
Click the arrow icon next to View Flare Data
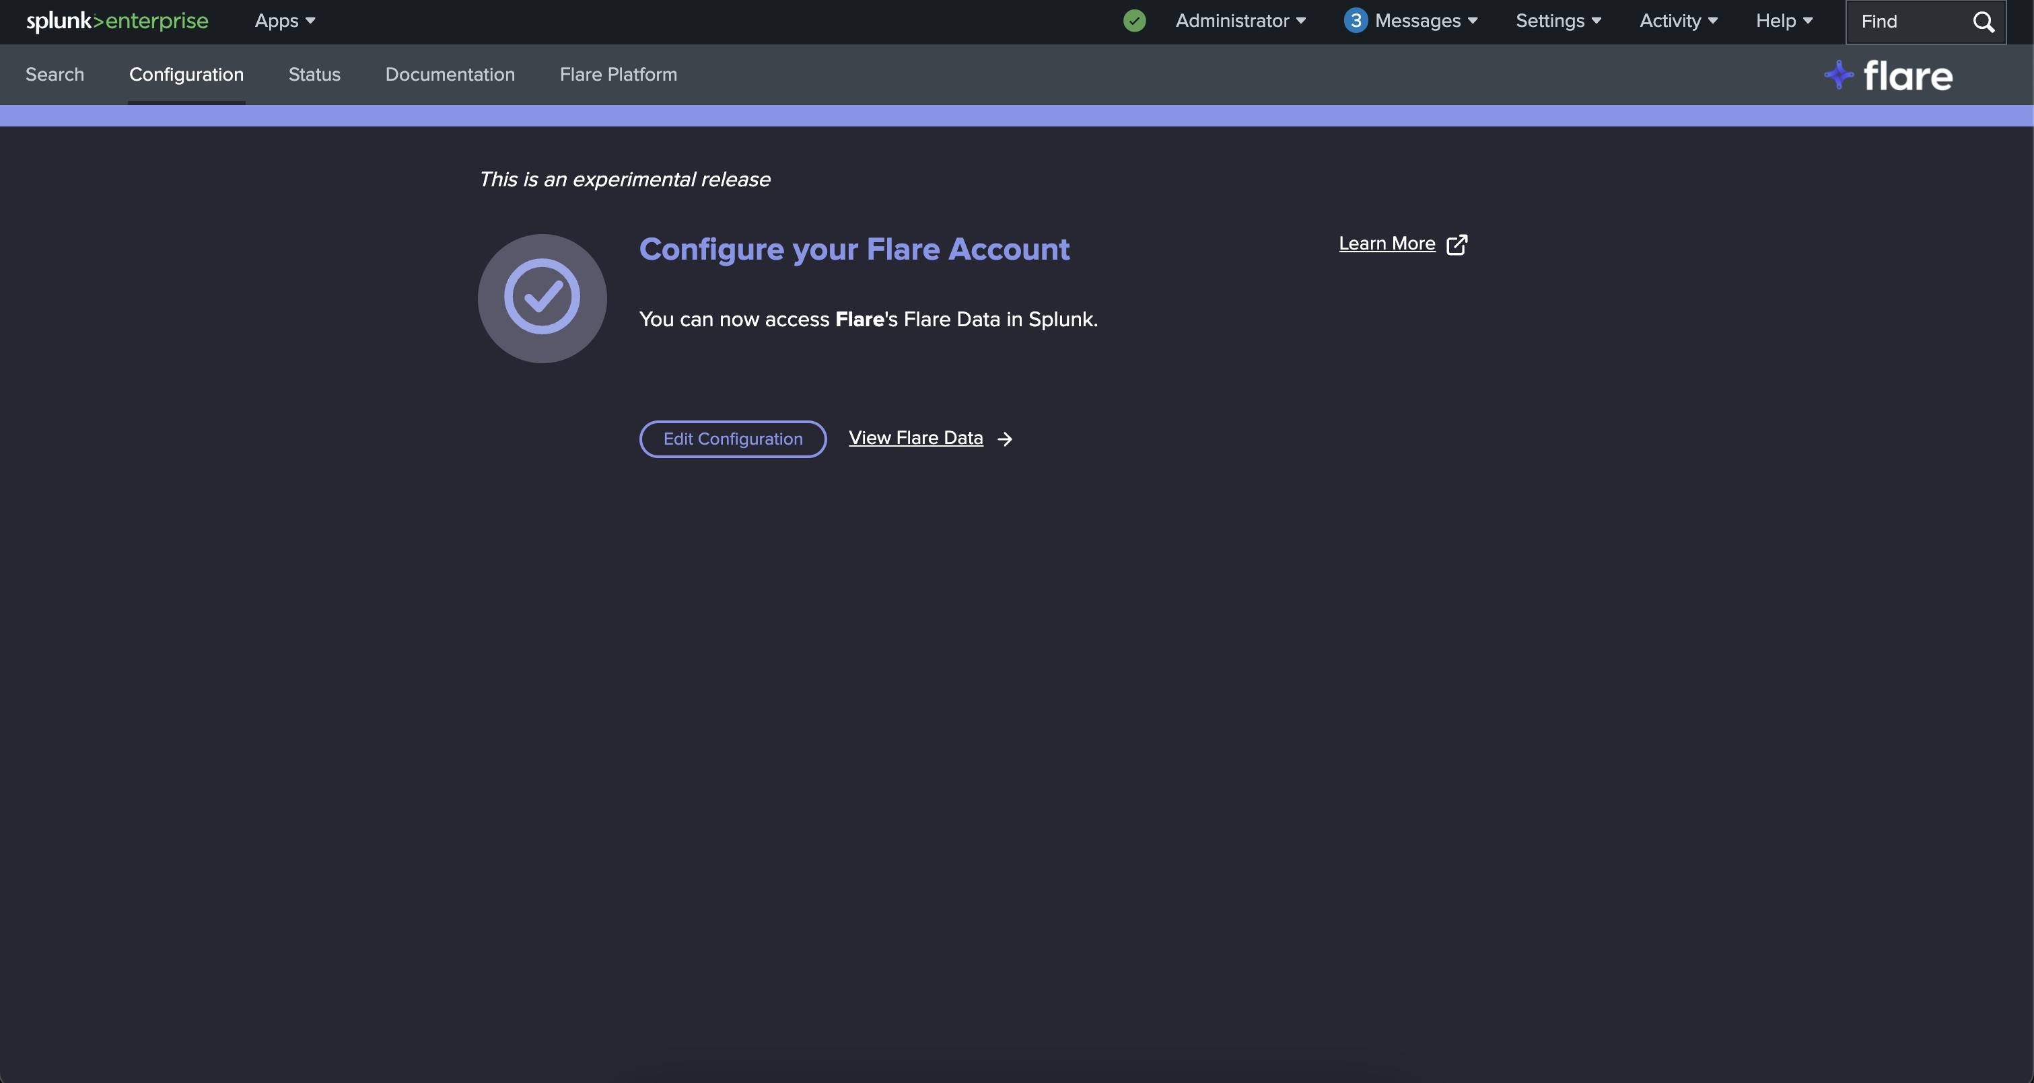tap(1005, 439)
